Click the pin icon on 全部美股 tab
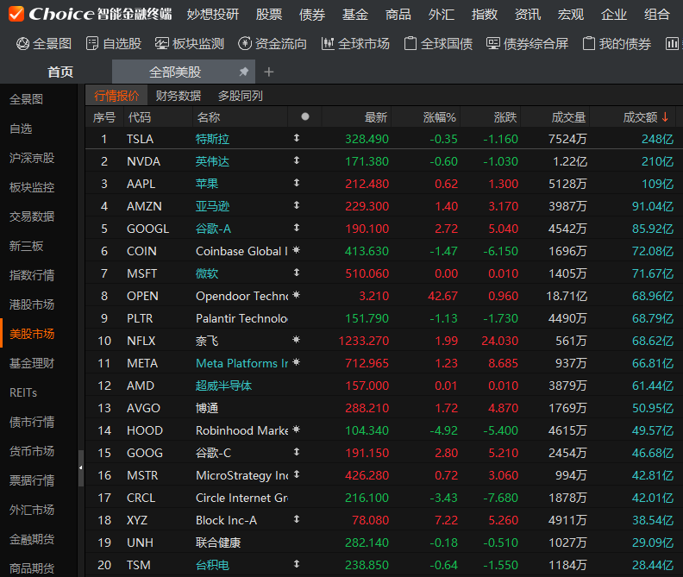 click(x=244, y=72)
